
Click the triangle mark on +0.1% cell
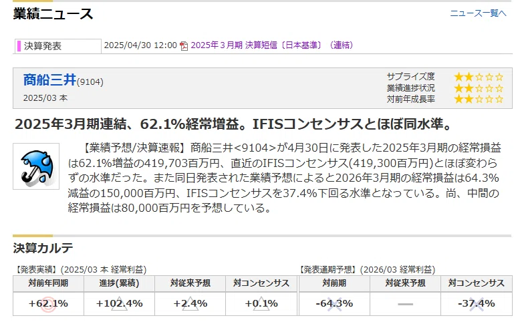261,303
